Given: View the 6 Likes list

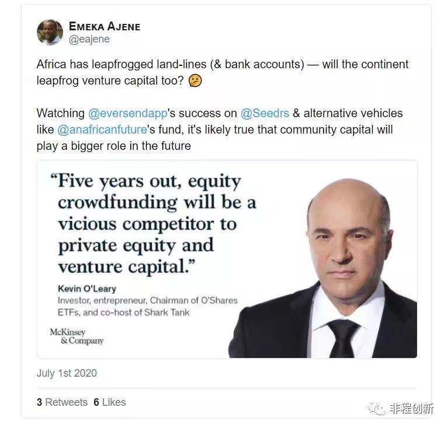Looking at the screenshot, I should pyautogui.click(x=109, y=402).
